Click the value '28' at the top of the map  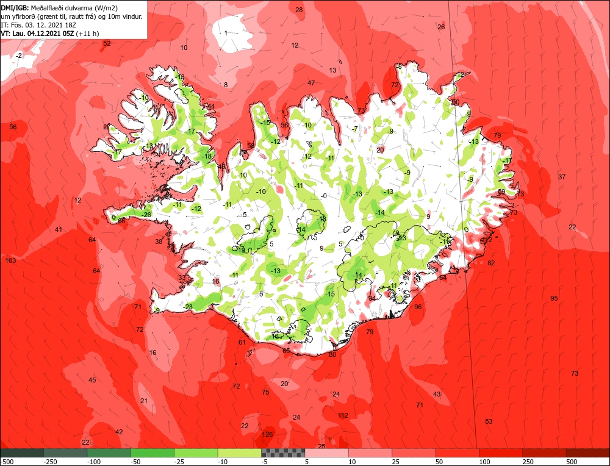pyautogui.click(x=299, y=10)
